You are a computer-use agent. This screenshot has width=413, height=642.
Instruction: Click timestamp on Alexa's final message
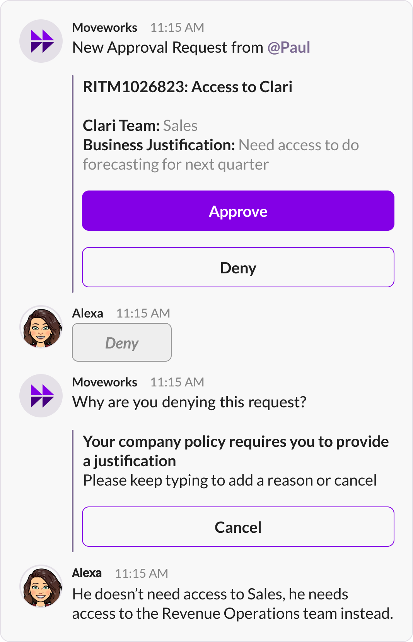click(142, 573)
